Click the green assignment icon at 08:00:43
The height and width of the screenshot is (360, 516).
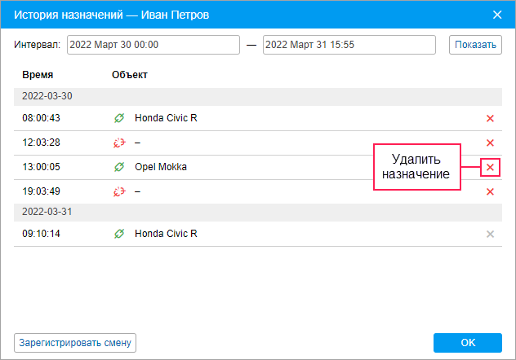point(119,118)
